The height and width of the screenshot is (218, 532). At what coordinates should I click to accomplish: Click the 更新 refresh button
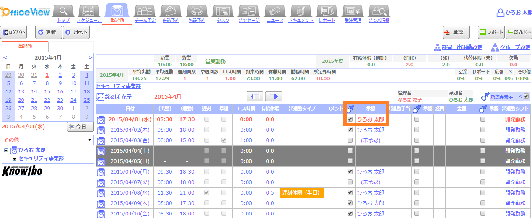[x=48, y=32]
